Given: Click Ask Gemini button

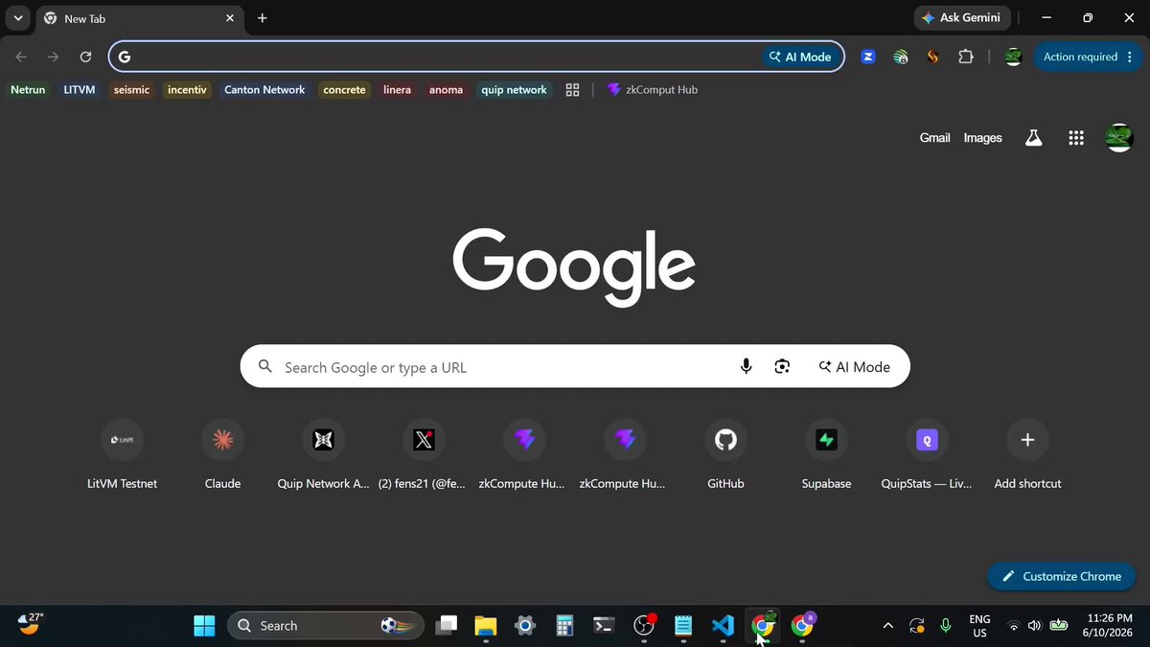Looking at the screenshot, I should 962,18.
